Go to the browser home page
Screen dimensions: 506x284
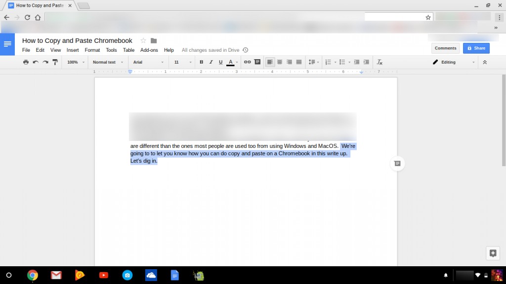(38, 17)
